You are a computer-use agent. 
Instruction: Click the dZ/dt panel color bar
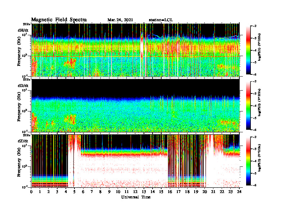point(248,161)
